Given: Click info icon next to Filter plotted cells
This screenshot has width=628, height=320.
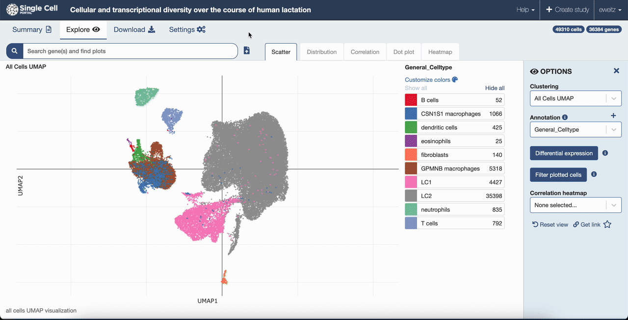Looking at the screenshot, I should tap(594, 174).
